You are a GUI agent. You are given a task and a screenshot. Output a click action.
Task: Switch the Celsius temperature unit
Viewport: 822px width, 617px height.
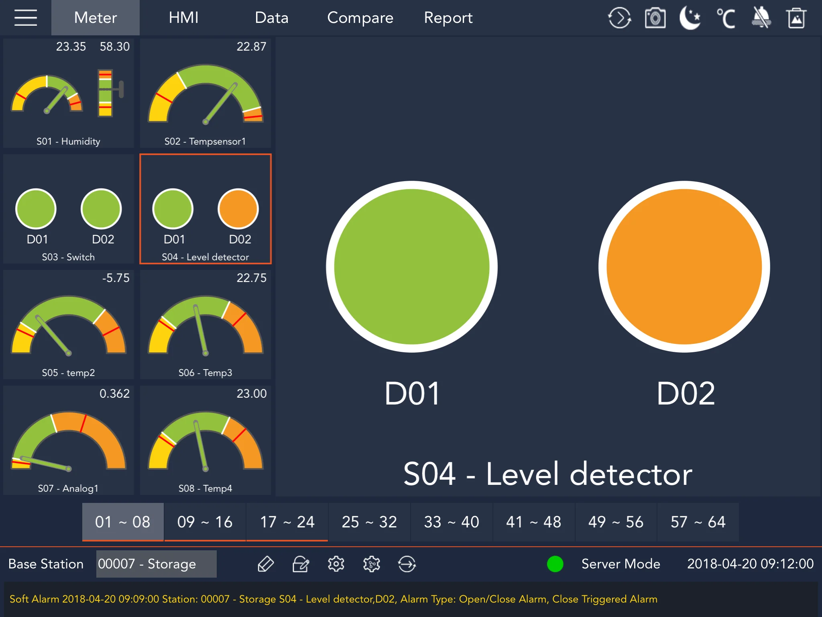pos(726,18)
